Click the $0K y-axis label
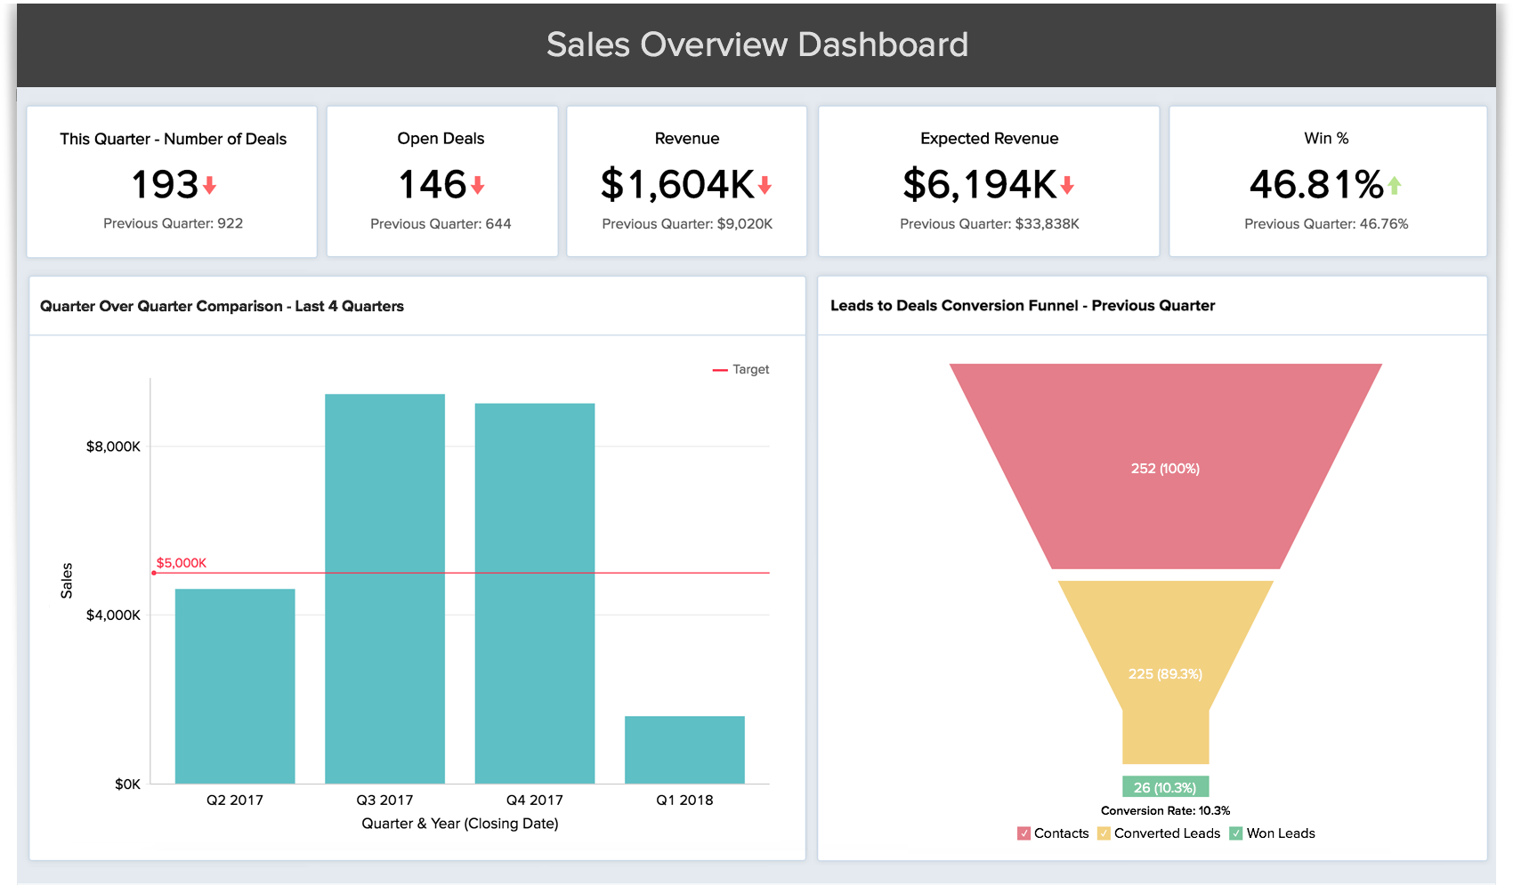The height and width of the screenshot is (885, 1513). 127,784
